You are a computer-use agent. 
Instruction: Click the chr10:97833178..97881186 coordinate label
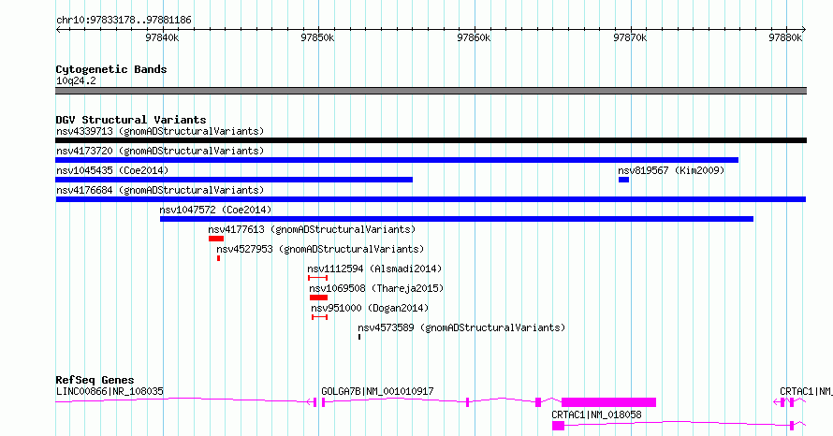(x=124, y=21)
